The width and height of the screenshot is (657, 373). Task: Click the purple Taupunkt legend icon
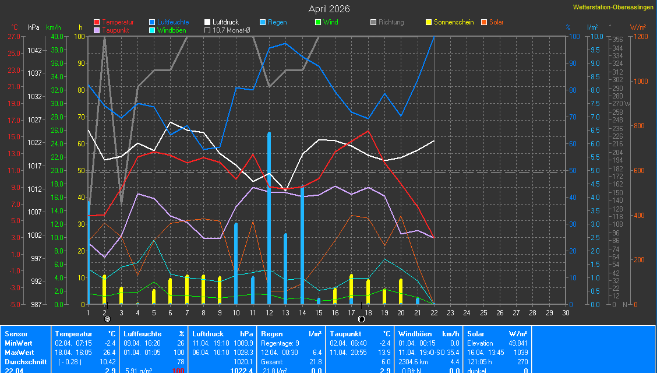point(97,30)
